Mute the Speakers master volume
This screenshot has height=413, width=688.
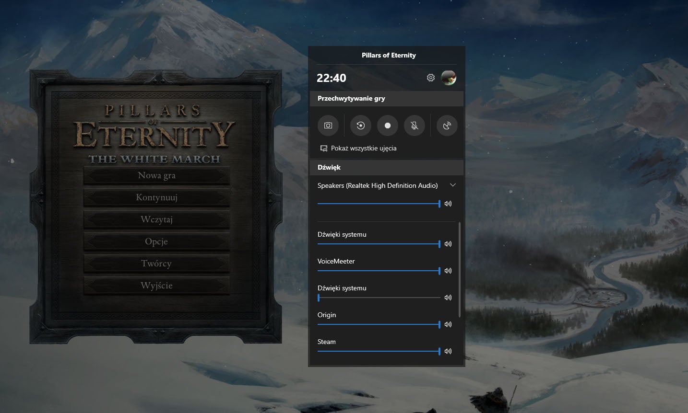tap(448, 204)
